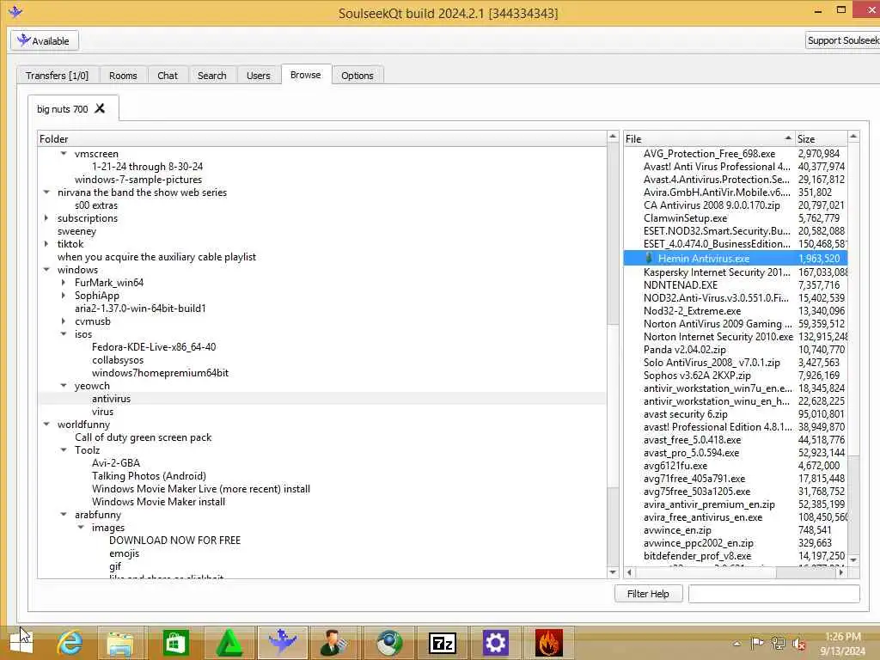Show hidden tray icons arrow
Image resolution: width=880 pixels, height=660 pixels.
[736, 644]
